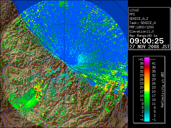Click the 'ilts2' radar site label
171x128 pixels.
pyautogui.click(x=134, y=10)
